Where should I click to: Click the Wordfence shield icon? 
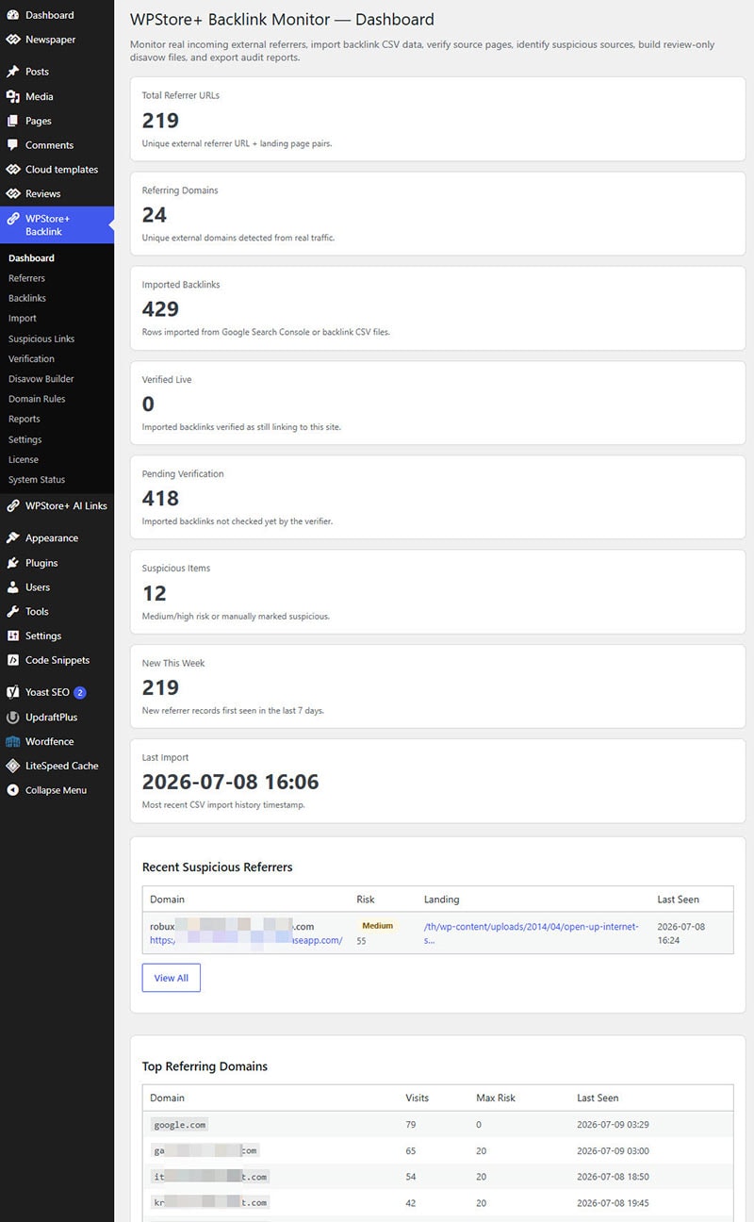tap(12, 741)
